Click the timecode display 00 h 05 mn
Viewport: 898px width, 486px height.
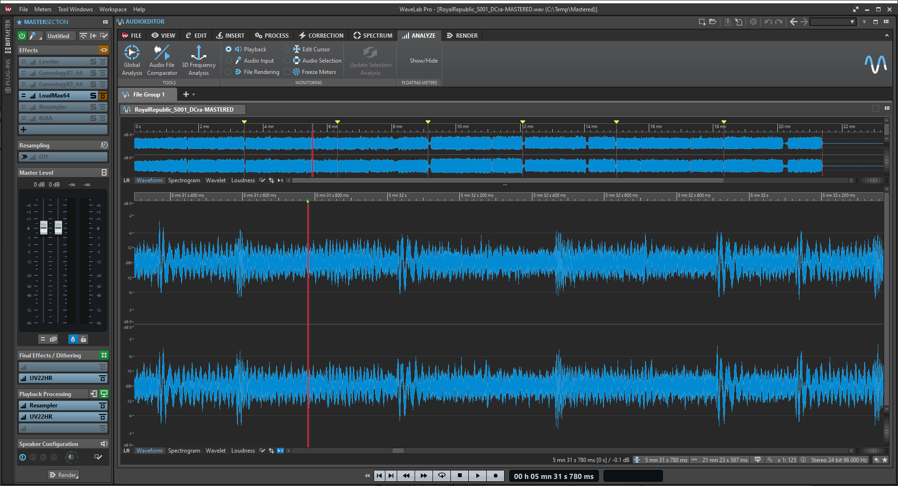coord(554,476)
